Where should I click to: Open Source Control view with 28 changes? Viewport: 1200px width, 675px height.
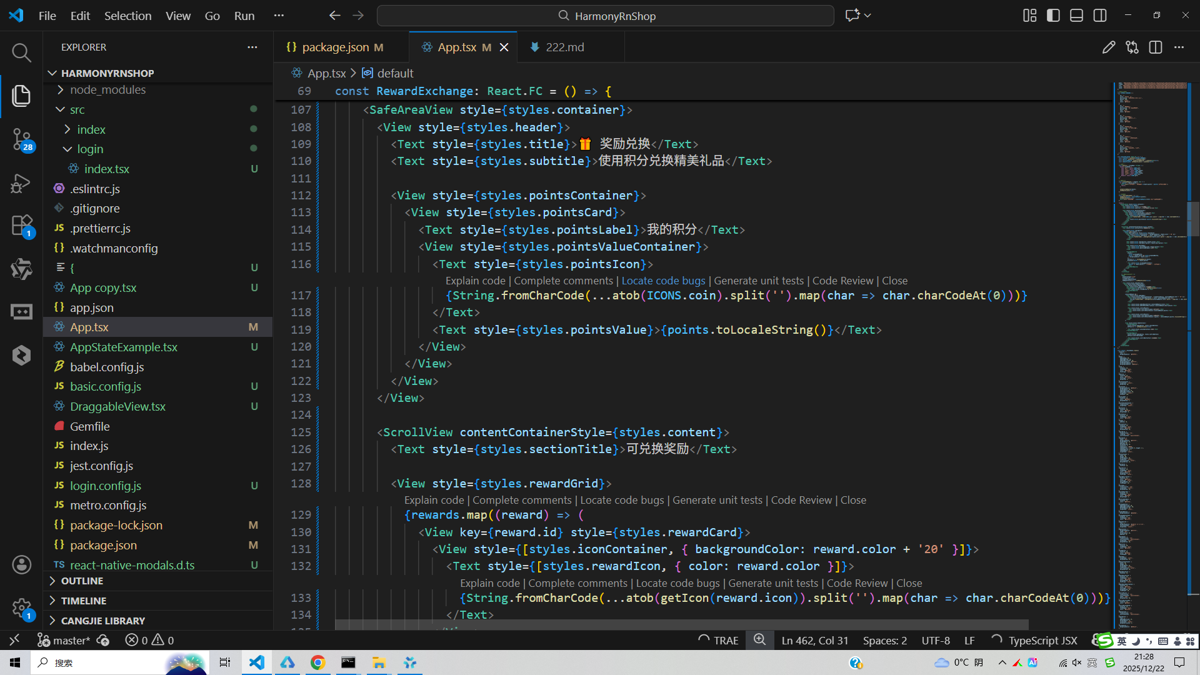point(21,139)
